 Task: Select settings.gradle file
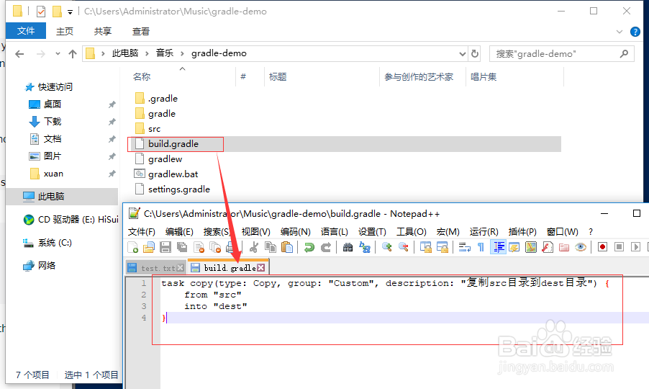click(x=173, y=189)
